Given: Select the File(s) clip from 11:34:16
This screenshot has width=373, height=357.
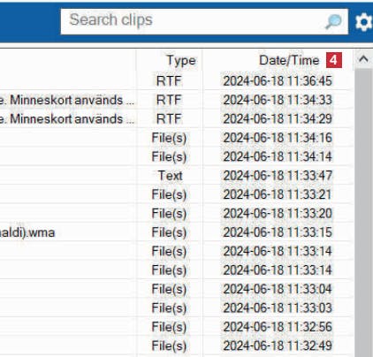Looking at the screenshot, I should point(176,138).
